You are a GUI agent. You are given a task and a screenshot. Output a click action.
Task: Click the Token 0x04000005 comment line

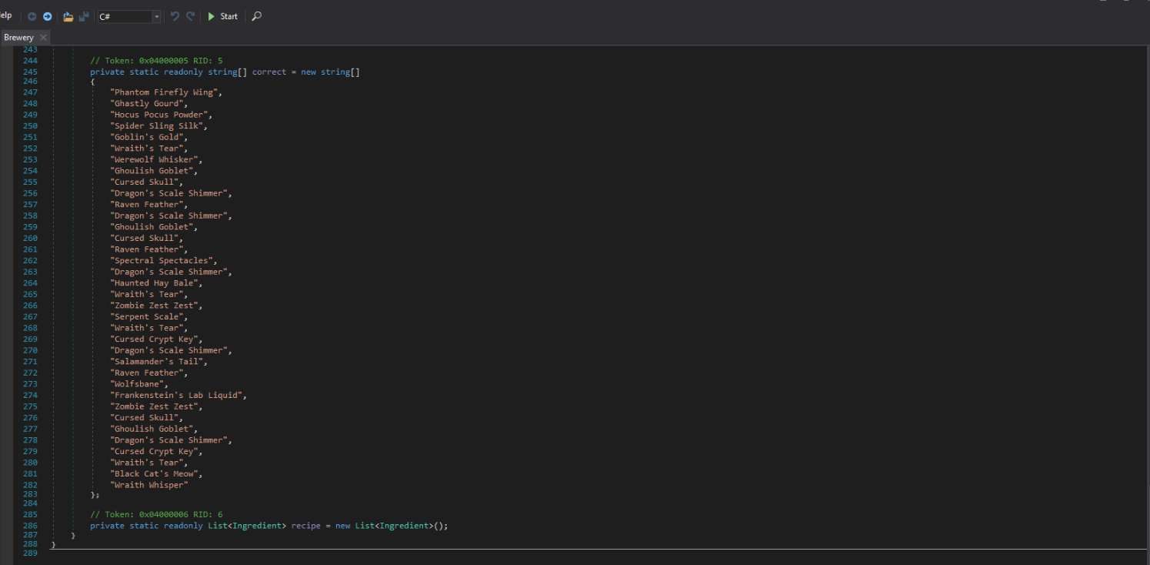156,60
